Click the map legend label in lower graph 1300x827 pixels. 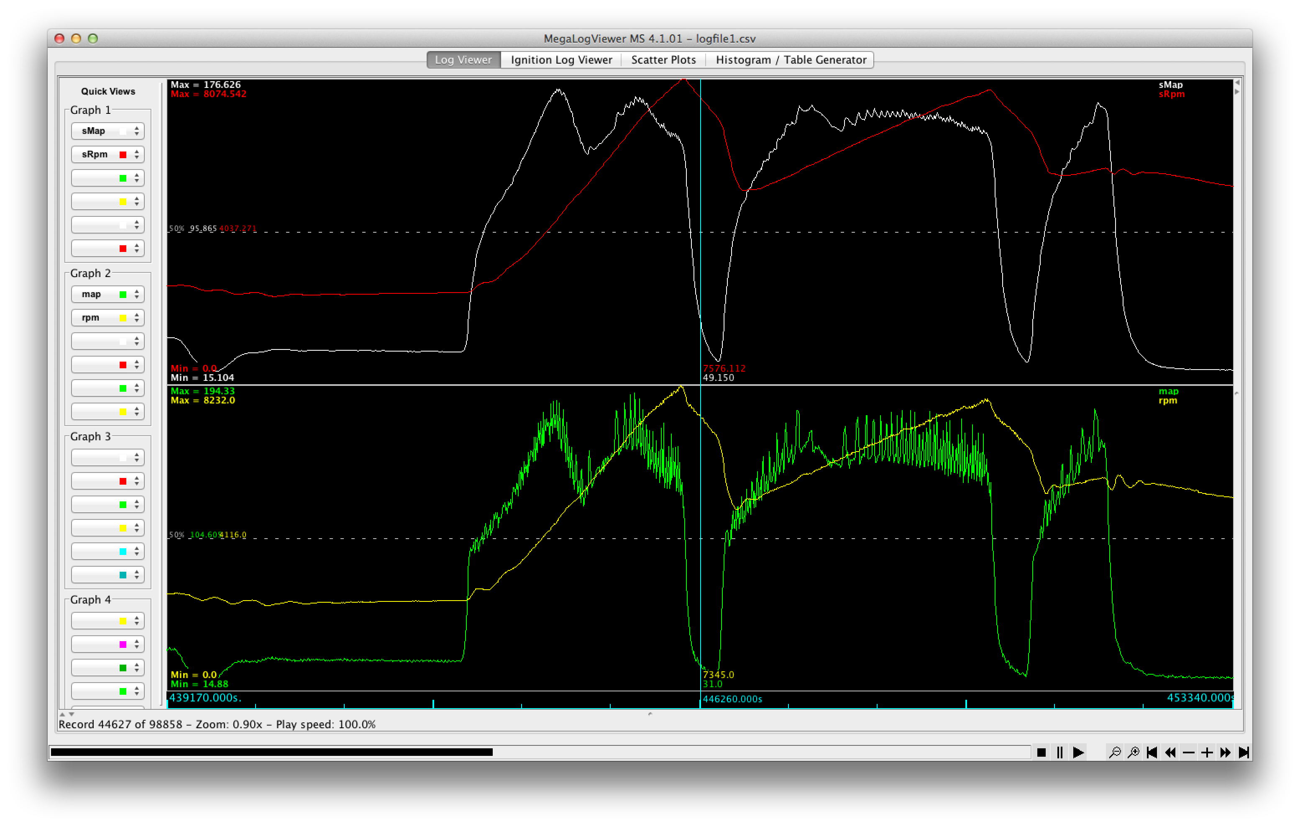point(1168,392)
